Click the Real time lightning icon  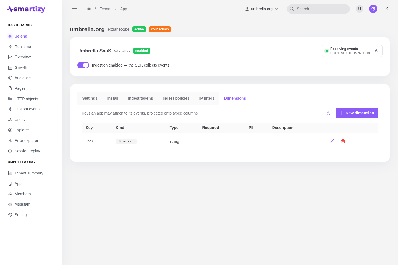tap(10, 47)
